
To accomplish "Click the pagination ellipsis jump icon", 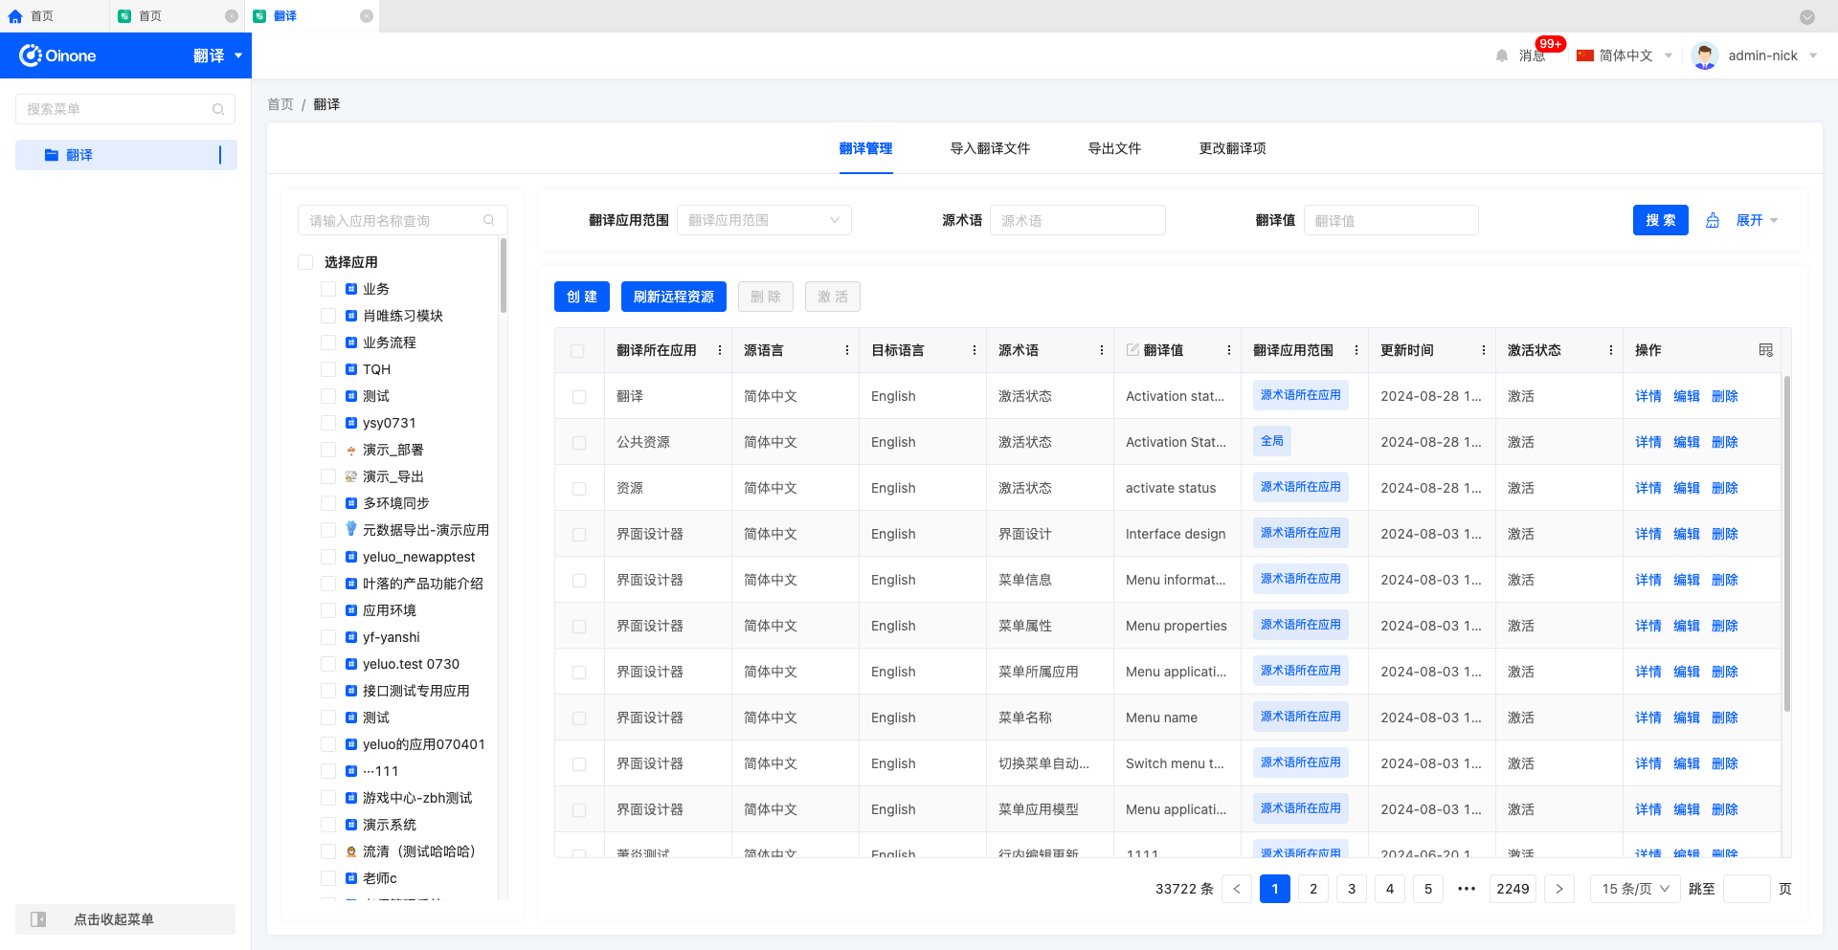I will point(1467,889).
